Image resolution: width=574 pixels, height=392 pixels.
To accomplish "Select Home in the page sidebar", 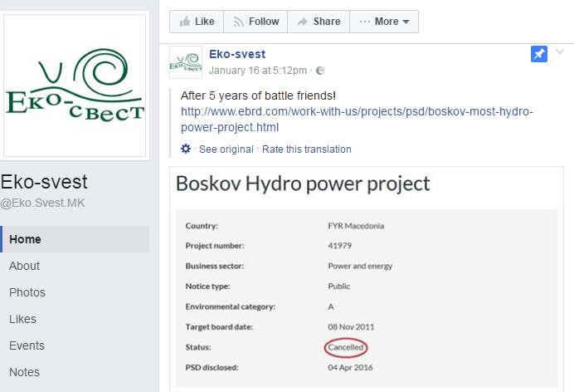I will tap(75, 239).
